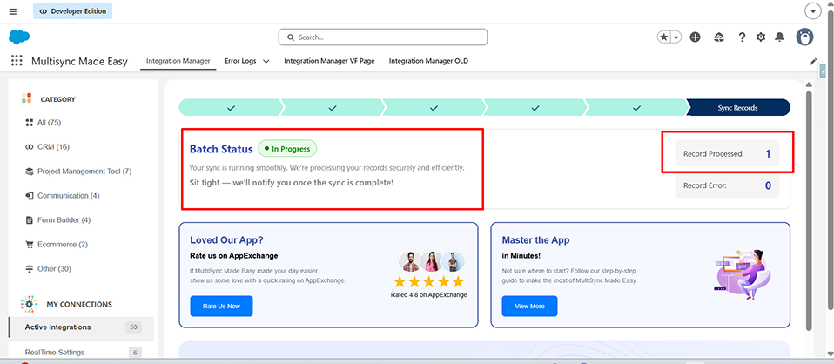
Task: Click the Active Integrations count badge 53
Action: click(133, 327)
